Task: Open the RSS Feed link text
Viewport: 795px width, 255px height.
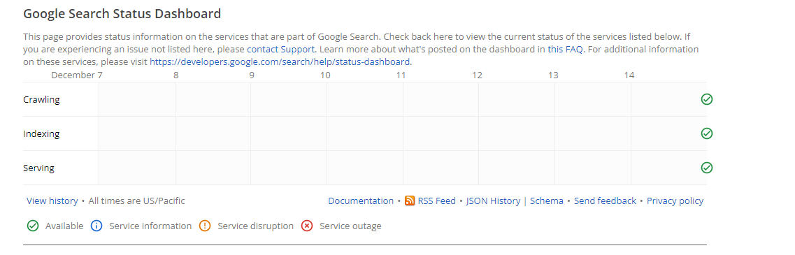Action: point(436,201)
